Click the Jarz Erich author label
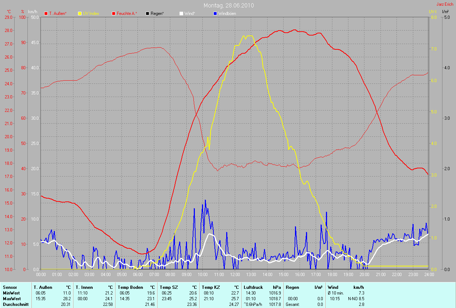The width and height of the screenshot is (456, 308). tap(445, 4)
